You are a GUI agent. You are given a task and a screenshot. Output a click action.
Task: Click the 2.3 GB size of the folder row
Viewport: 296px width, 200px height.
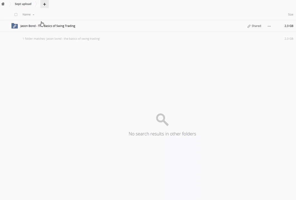point(289,26)
